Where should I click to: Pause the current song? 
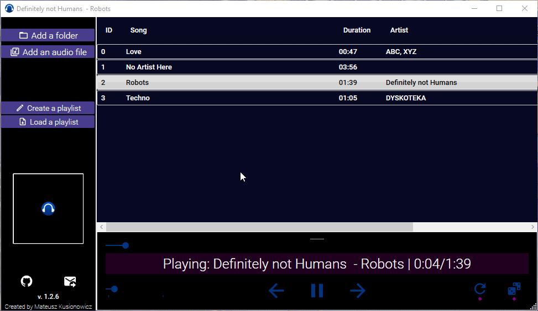(x=317, y=291)
